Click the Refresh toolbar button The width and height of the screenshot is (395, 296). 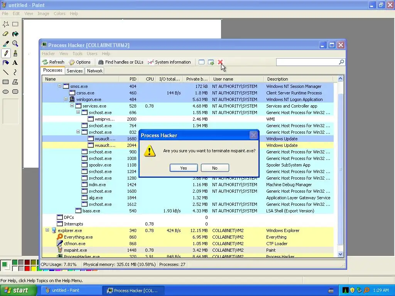tap(53, 62)
